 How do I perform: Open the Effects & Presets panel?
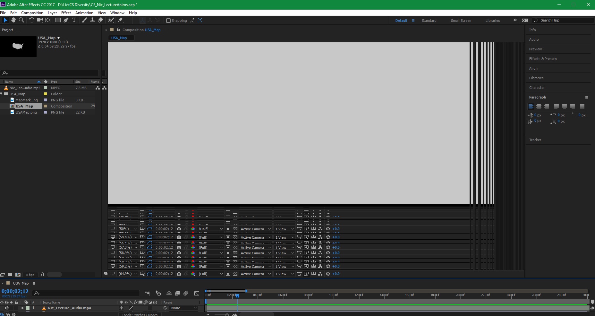543,59
